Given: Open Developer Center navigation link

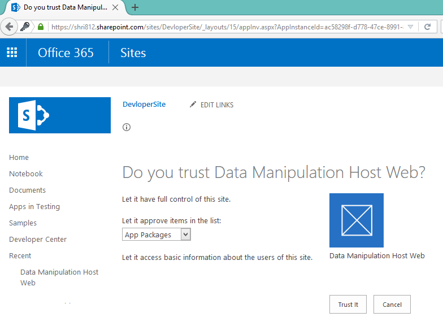Looking at the screenshot, I should point(38,240).
